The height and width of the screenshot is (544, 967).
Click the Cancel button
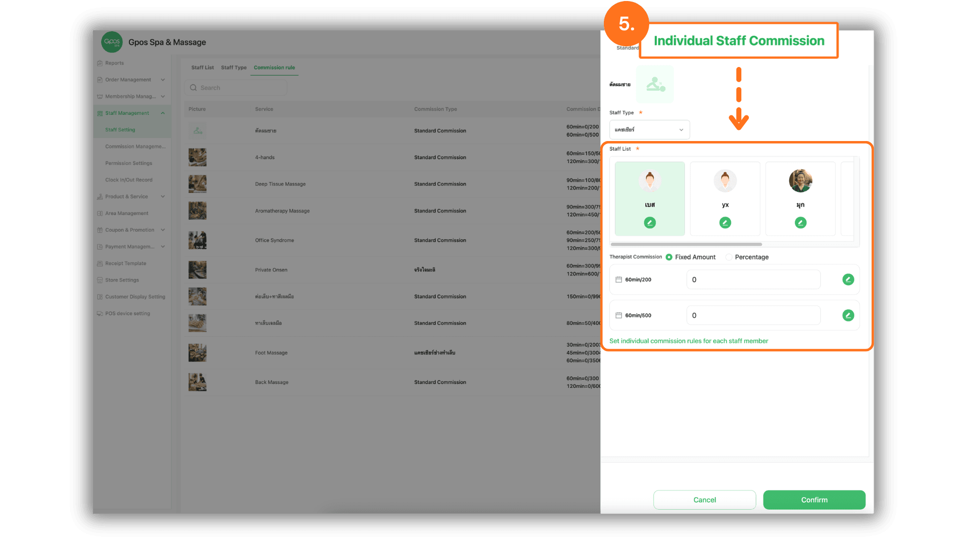pos(705,500)
